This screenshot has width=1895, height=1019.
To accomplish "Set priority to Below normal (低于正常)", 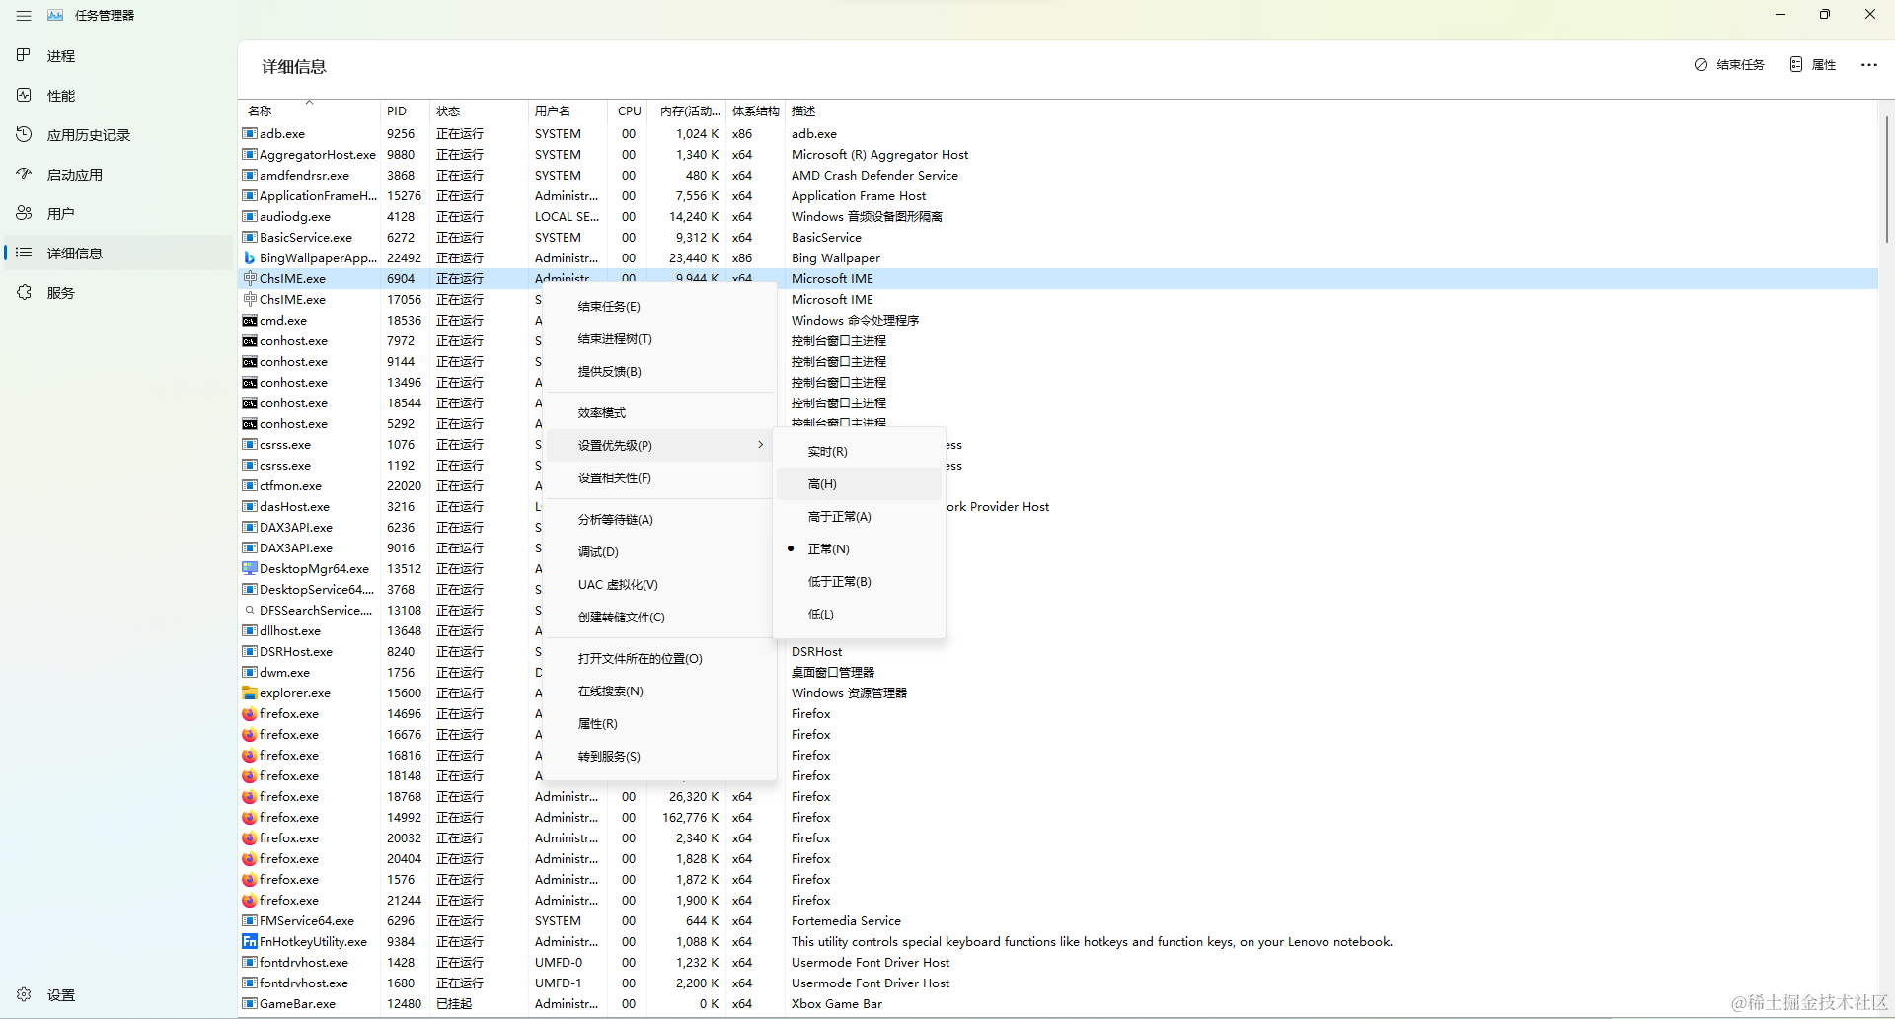I will click(859, 582).
